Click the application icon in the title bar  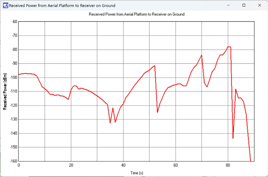click(5, 5)
